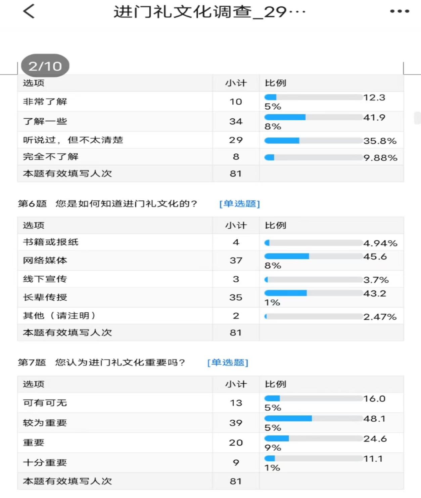Click the 单选题 tag for question 6
This screenshot has width=421, height=498.
point(239,204)
